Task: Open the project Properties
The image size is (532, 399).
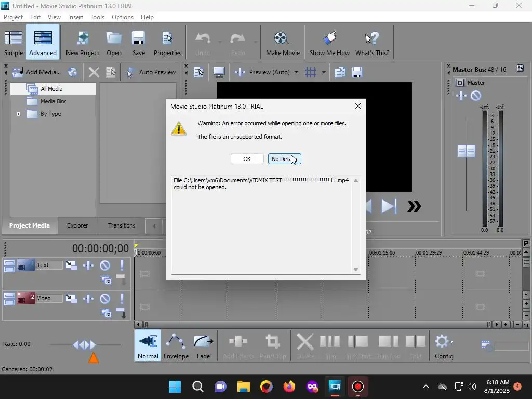Action: (167, 43)
